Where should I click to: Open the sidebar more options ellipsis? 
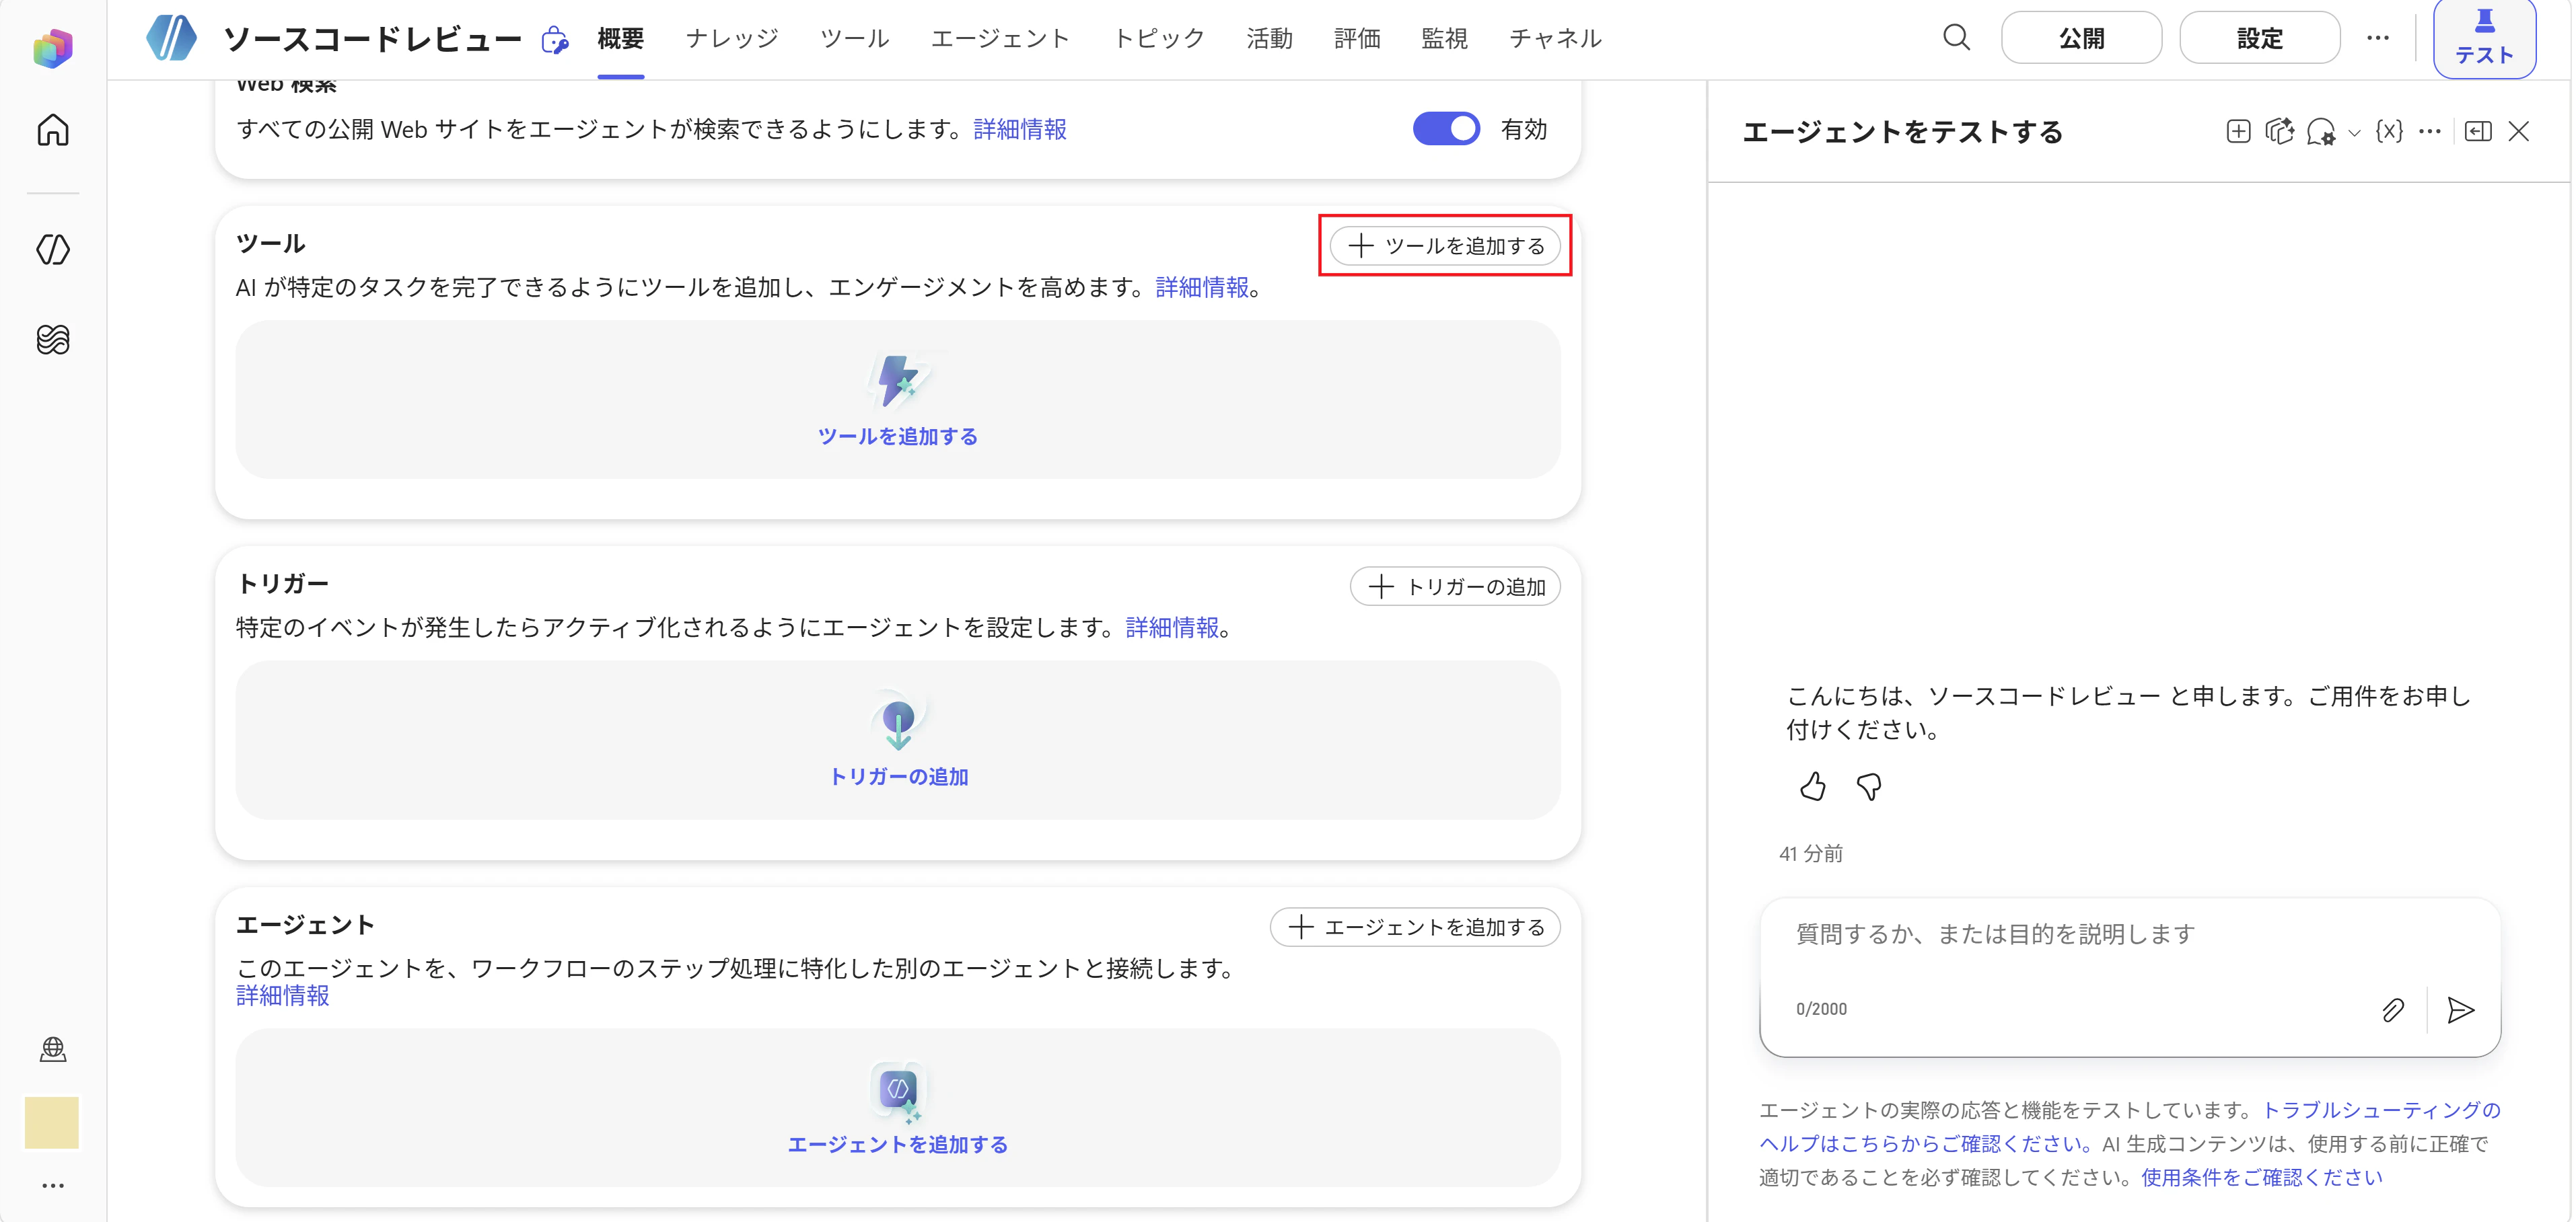(x=53, y=1185)
